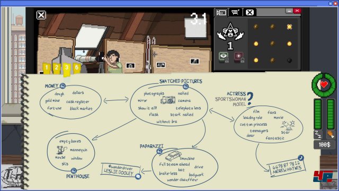Image resolution: width=339 pixels, height=191 pixels.
Task: Select the highlighted top-right camera dot
Action: (290, 27)
